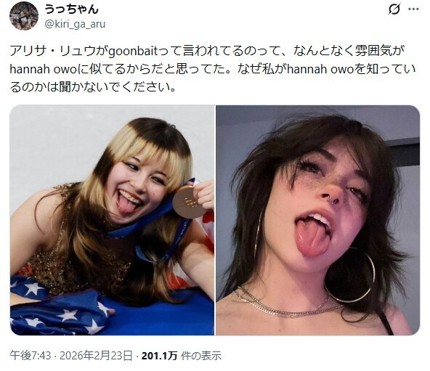Click the 2026年2月23日 date
The width and height of the screenshot is (430, 371).
tap(96, 356)
